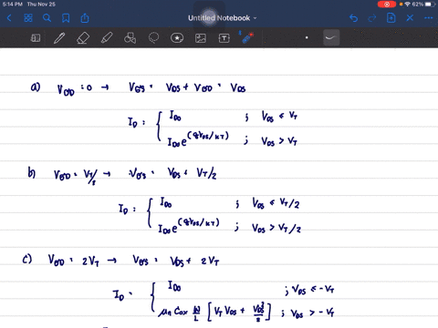
Task: Close the editing toolbar with the X icon
Action: coord(410,18)
